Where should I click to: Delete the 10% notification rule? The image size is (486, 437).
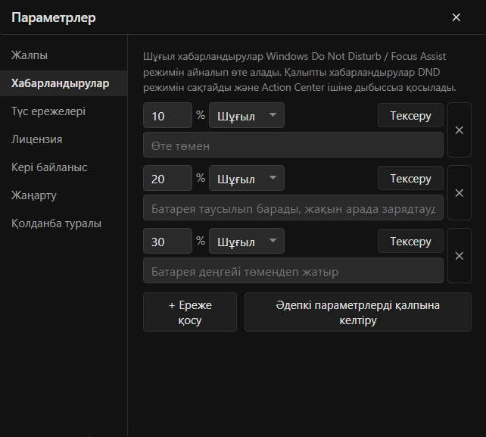pos(460,130)
